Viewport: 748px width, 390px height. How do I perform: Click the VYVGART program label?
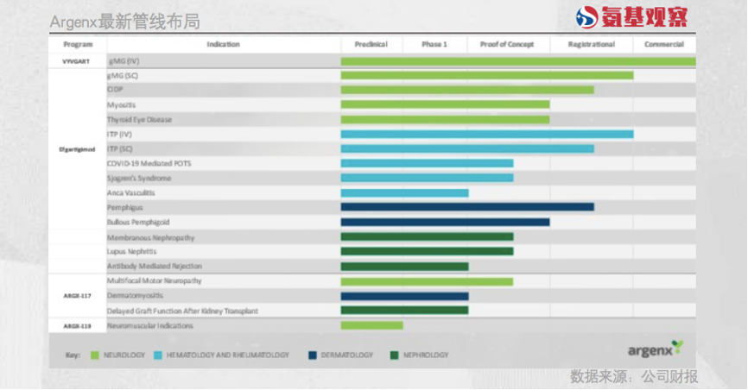click(76, 61)
